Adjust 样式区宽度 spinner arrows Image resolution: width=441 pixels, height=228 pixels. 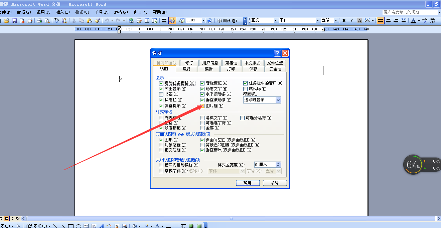(x=279, y=165)
